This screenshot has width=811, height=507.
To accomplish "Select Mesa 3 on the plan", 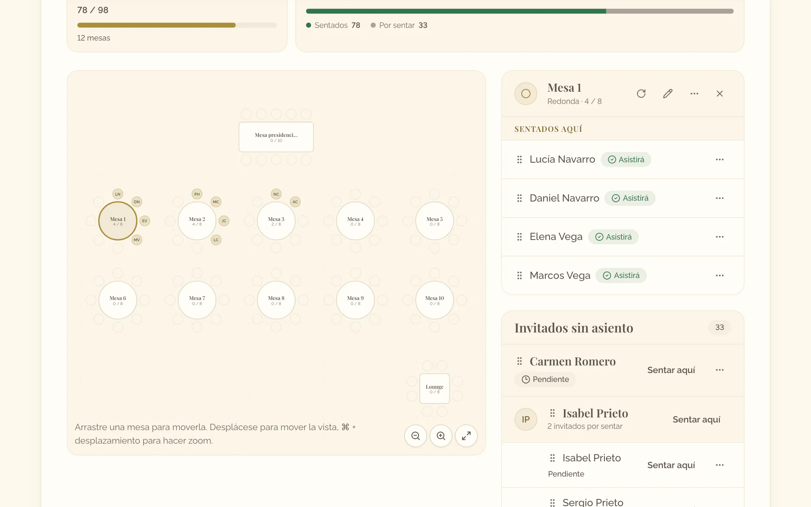I will pyautogui.click(x=276, y=221).
